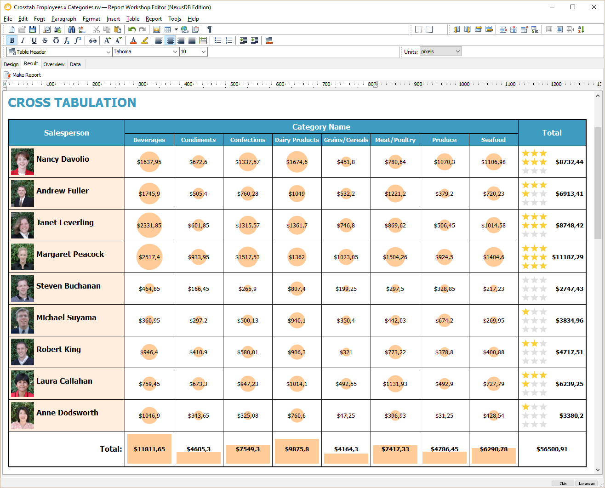Open the Paragraph menu
This screenshot has height=488, width=605.
click(64, 19)
